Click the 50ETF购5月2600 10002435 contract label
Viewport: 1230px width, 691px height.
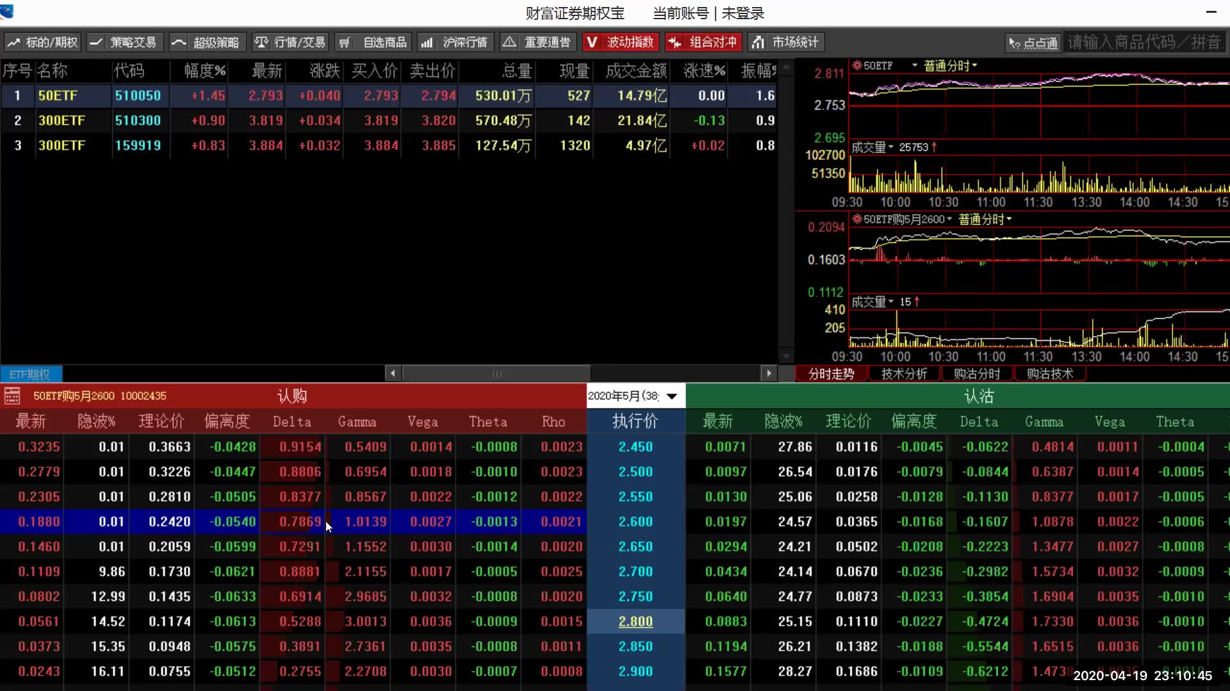(100, 396)
